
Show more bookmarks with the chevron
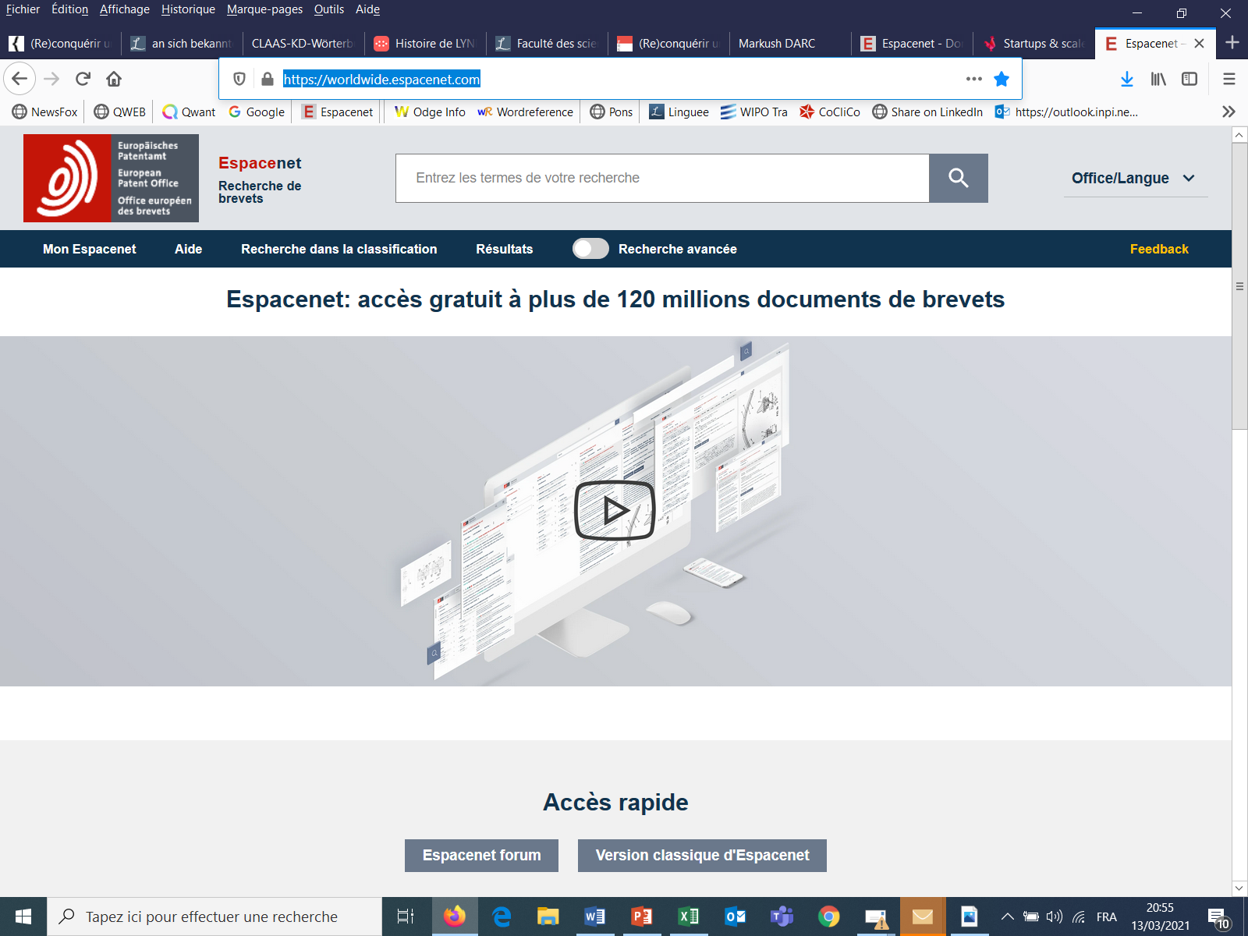pos(1228,112)
